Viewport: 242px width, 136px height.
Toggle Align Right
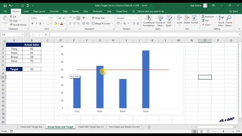(x=78, y=23)
